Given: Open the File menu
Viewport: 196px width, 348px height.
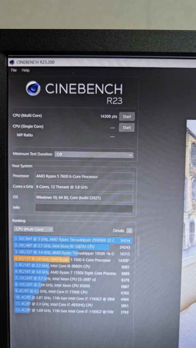Looking at the screenshot, I should 14,70.
